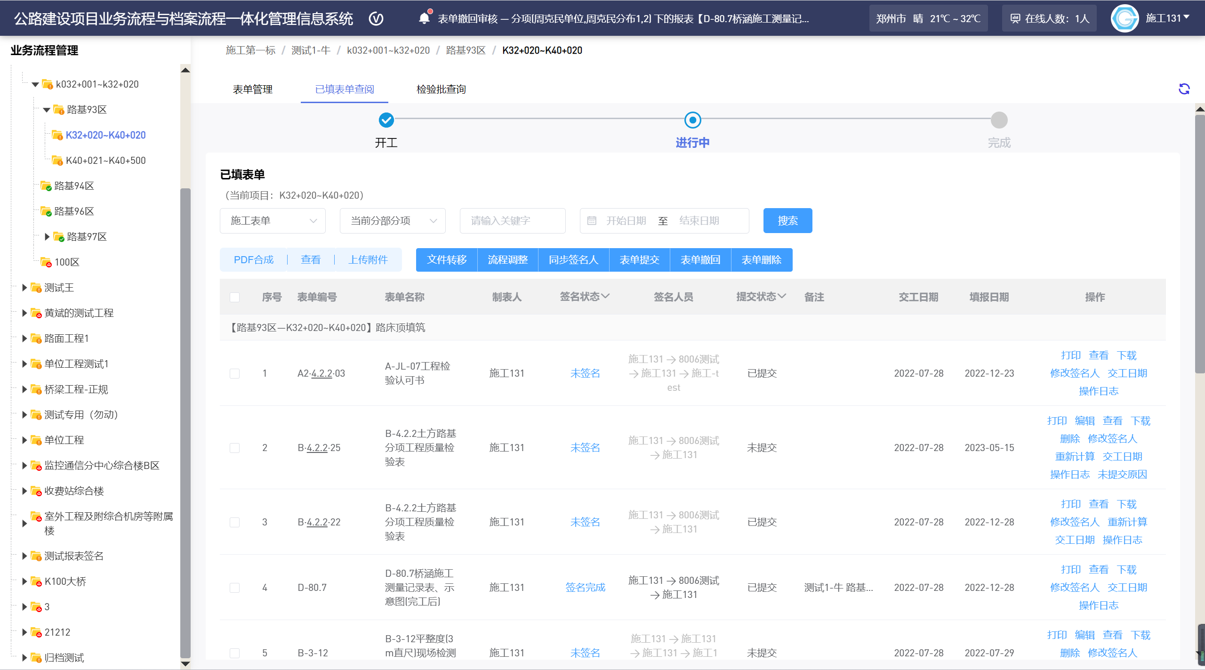Viewport: 1205px width, 670px height.
Task: Click 未提交原因 link in row 2
Action: point(1123,475)
